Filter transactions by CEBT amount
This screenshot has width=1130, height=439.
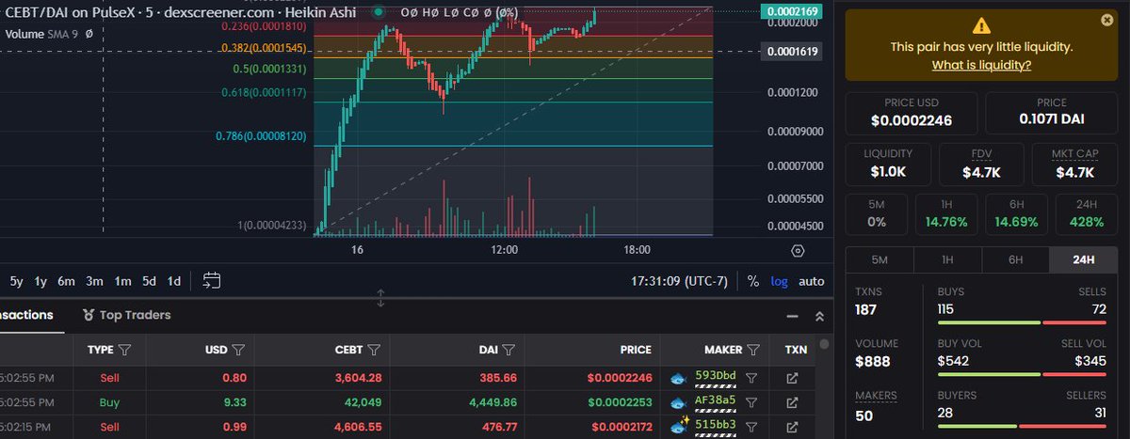(x=374, y=350)
